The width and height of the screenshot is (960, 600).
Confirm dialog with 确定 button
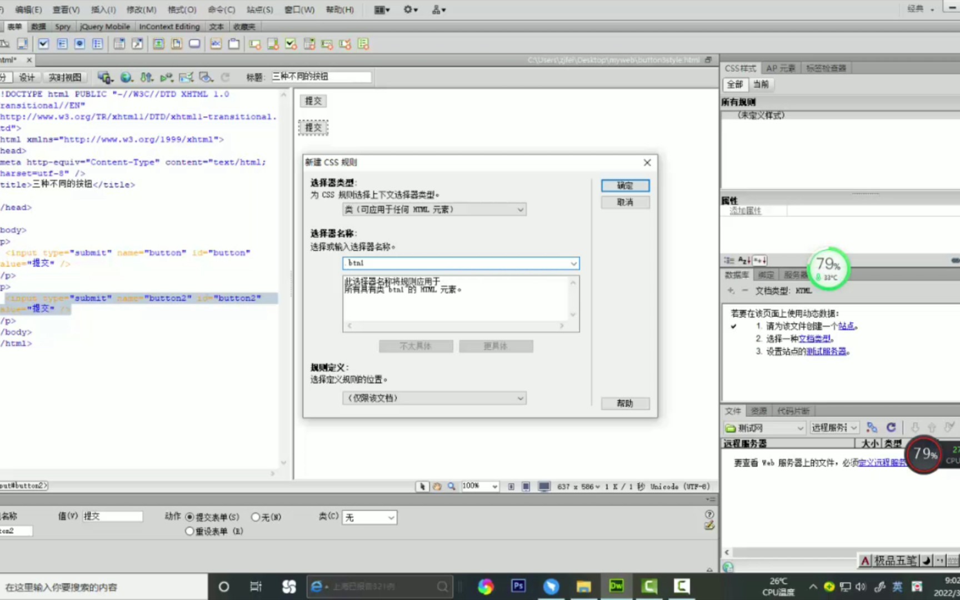click(x=625, y=186)
